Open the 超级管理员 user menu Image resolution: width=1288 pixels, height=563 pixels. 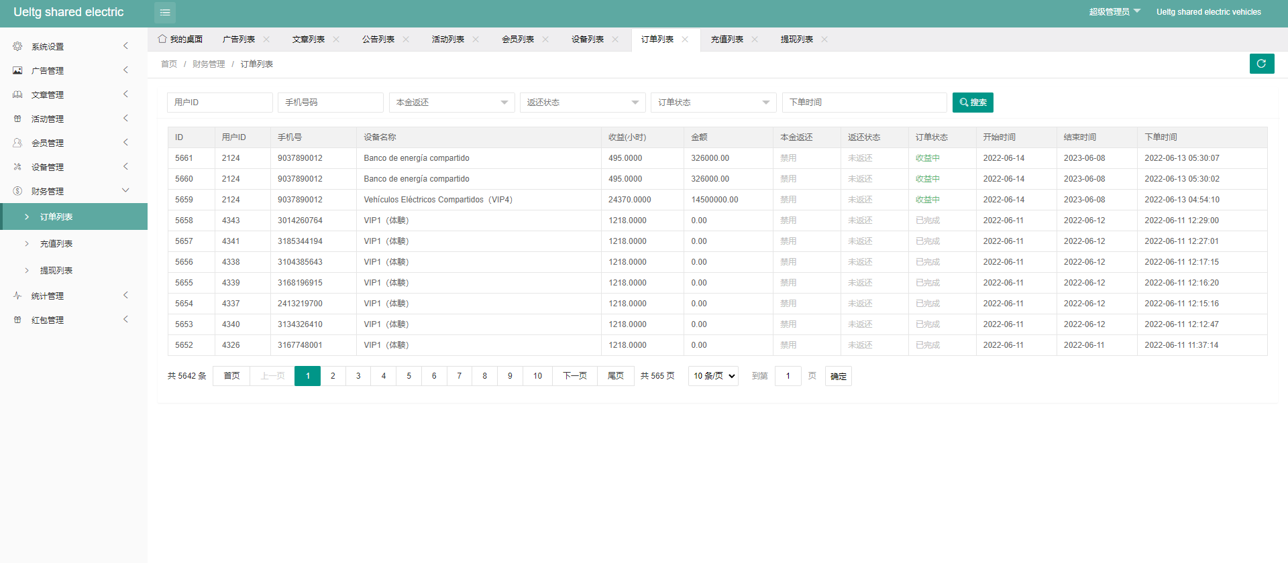pos(1114,12)
